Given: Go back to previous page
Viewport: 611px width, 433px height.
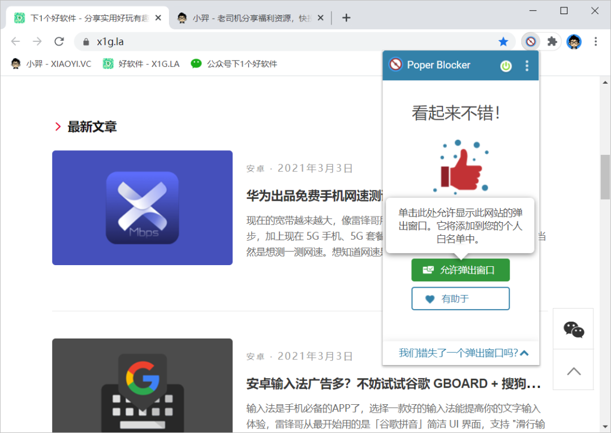Looking at the screenshot, I should click(16, 41).
